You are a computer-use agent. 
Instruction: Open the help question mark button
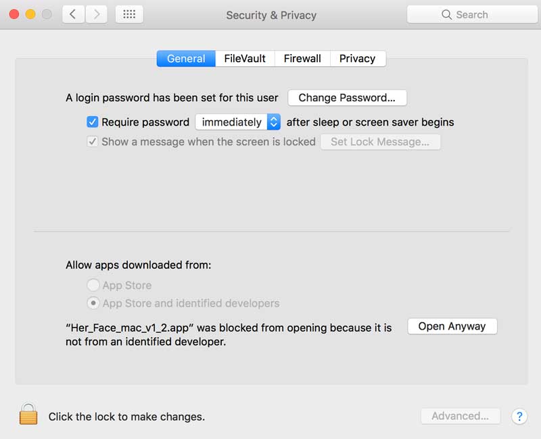[x=519, y=416]
